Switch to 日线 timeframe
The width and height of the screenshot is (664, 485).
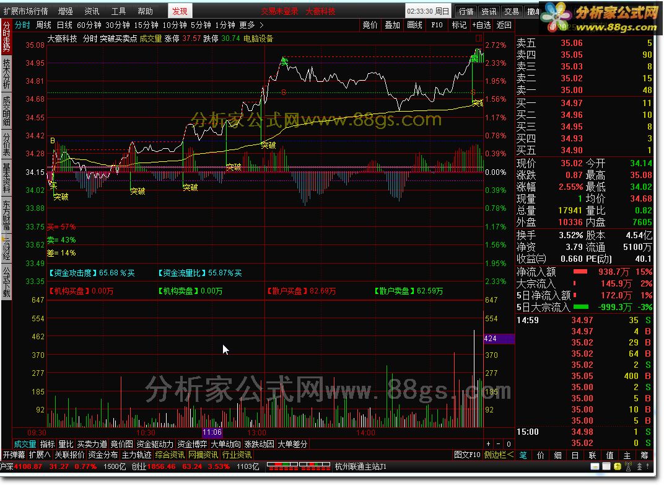(64, 25)
